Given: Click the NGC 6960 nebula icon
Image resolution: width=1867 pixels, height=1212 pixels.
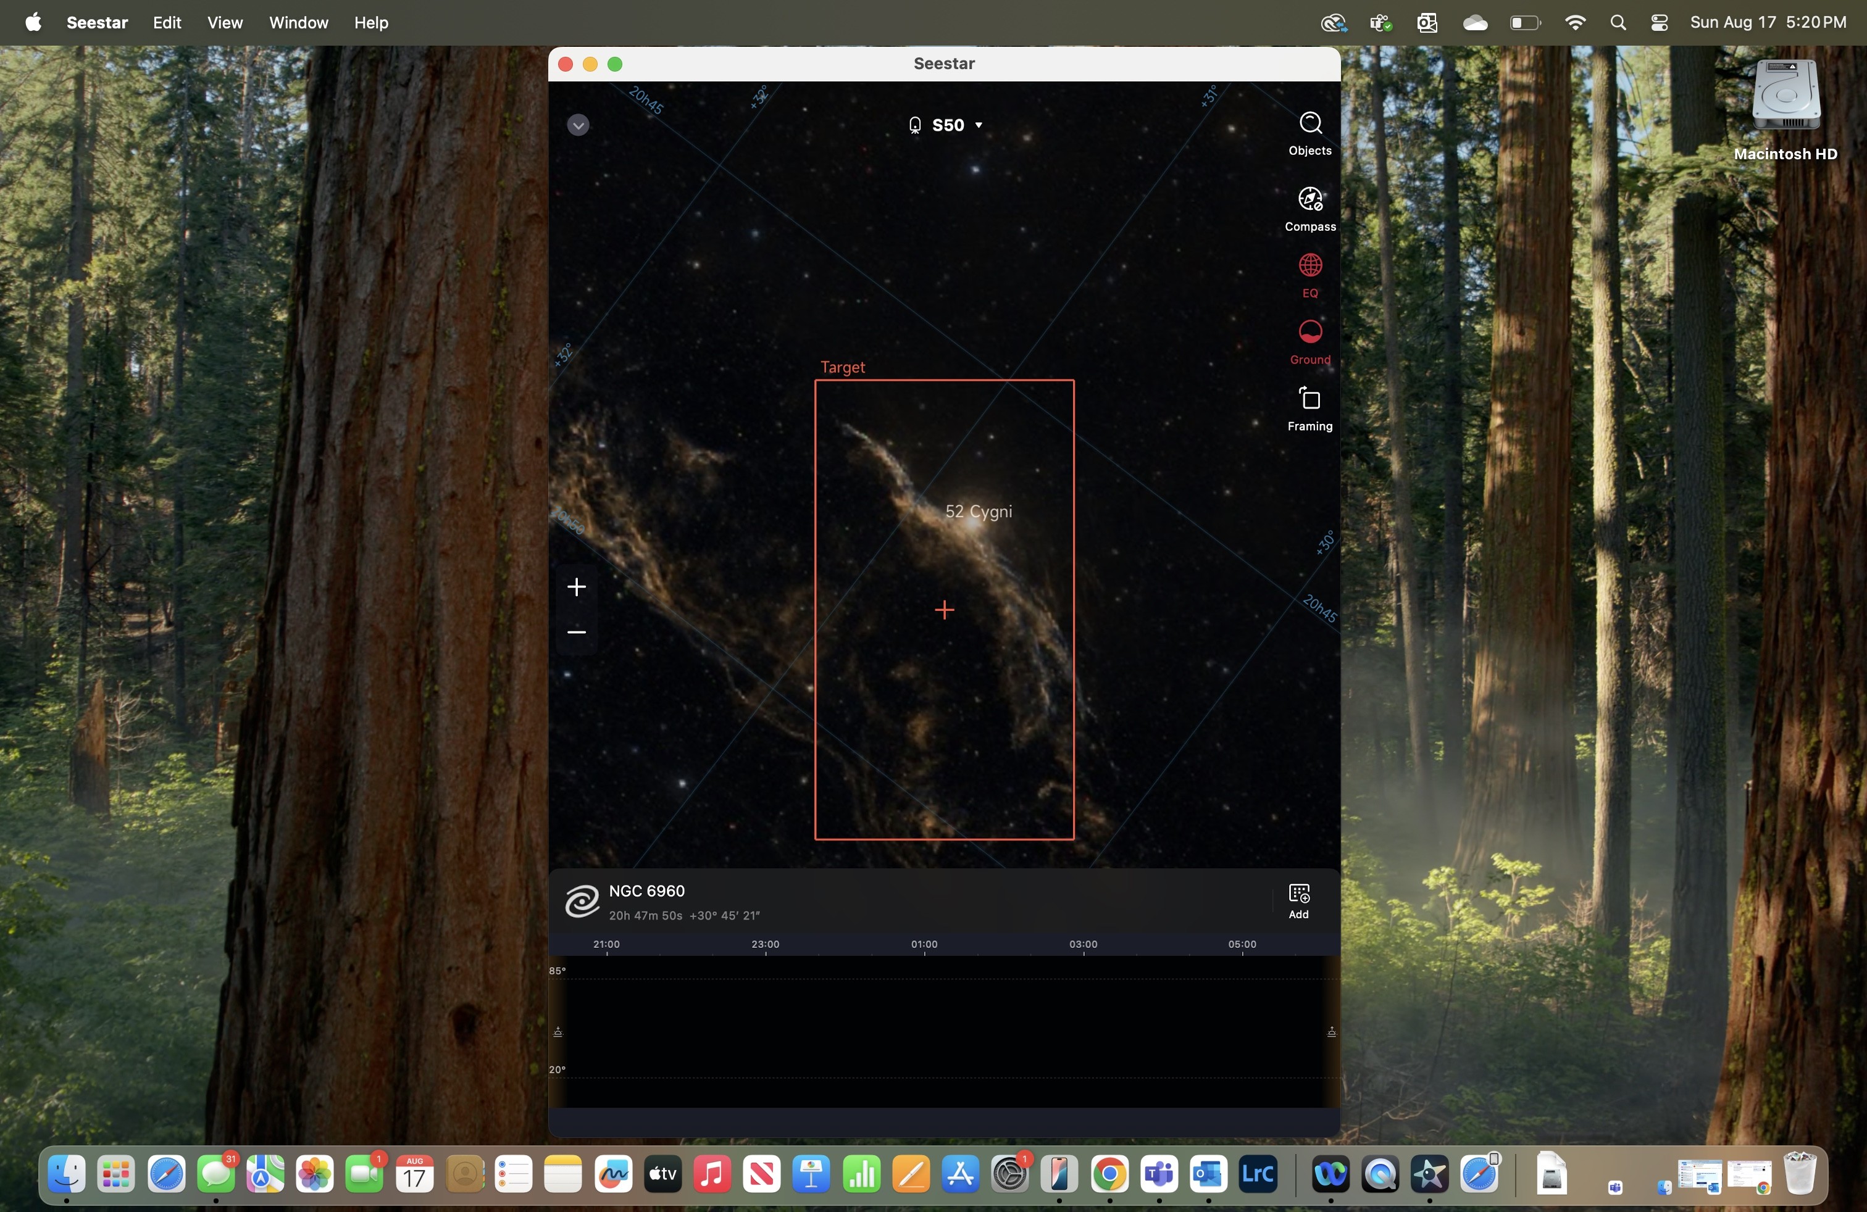Looking at the screenshot, I should tap(582, 901).
